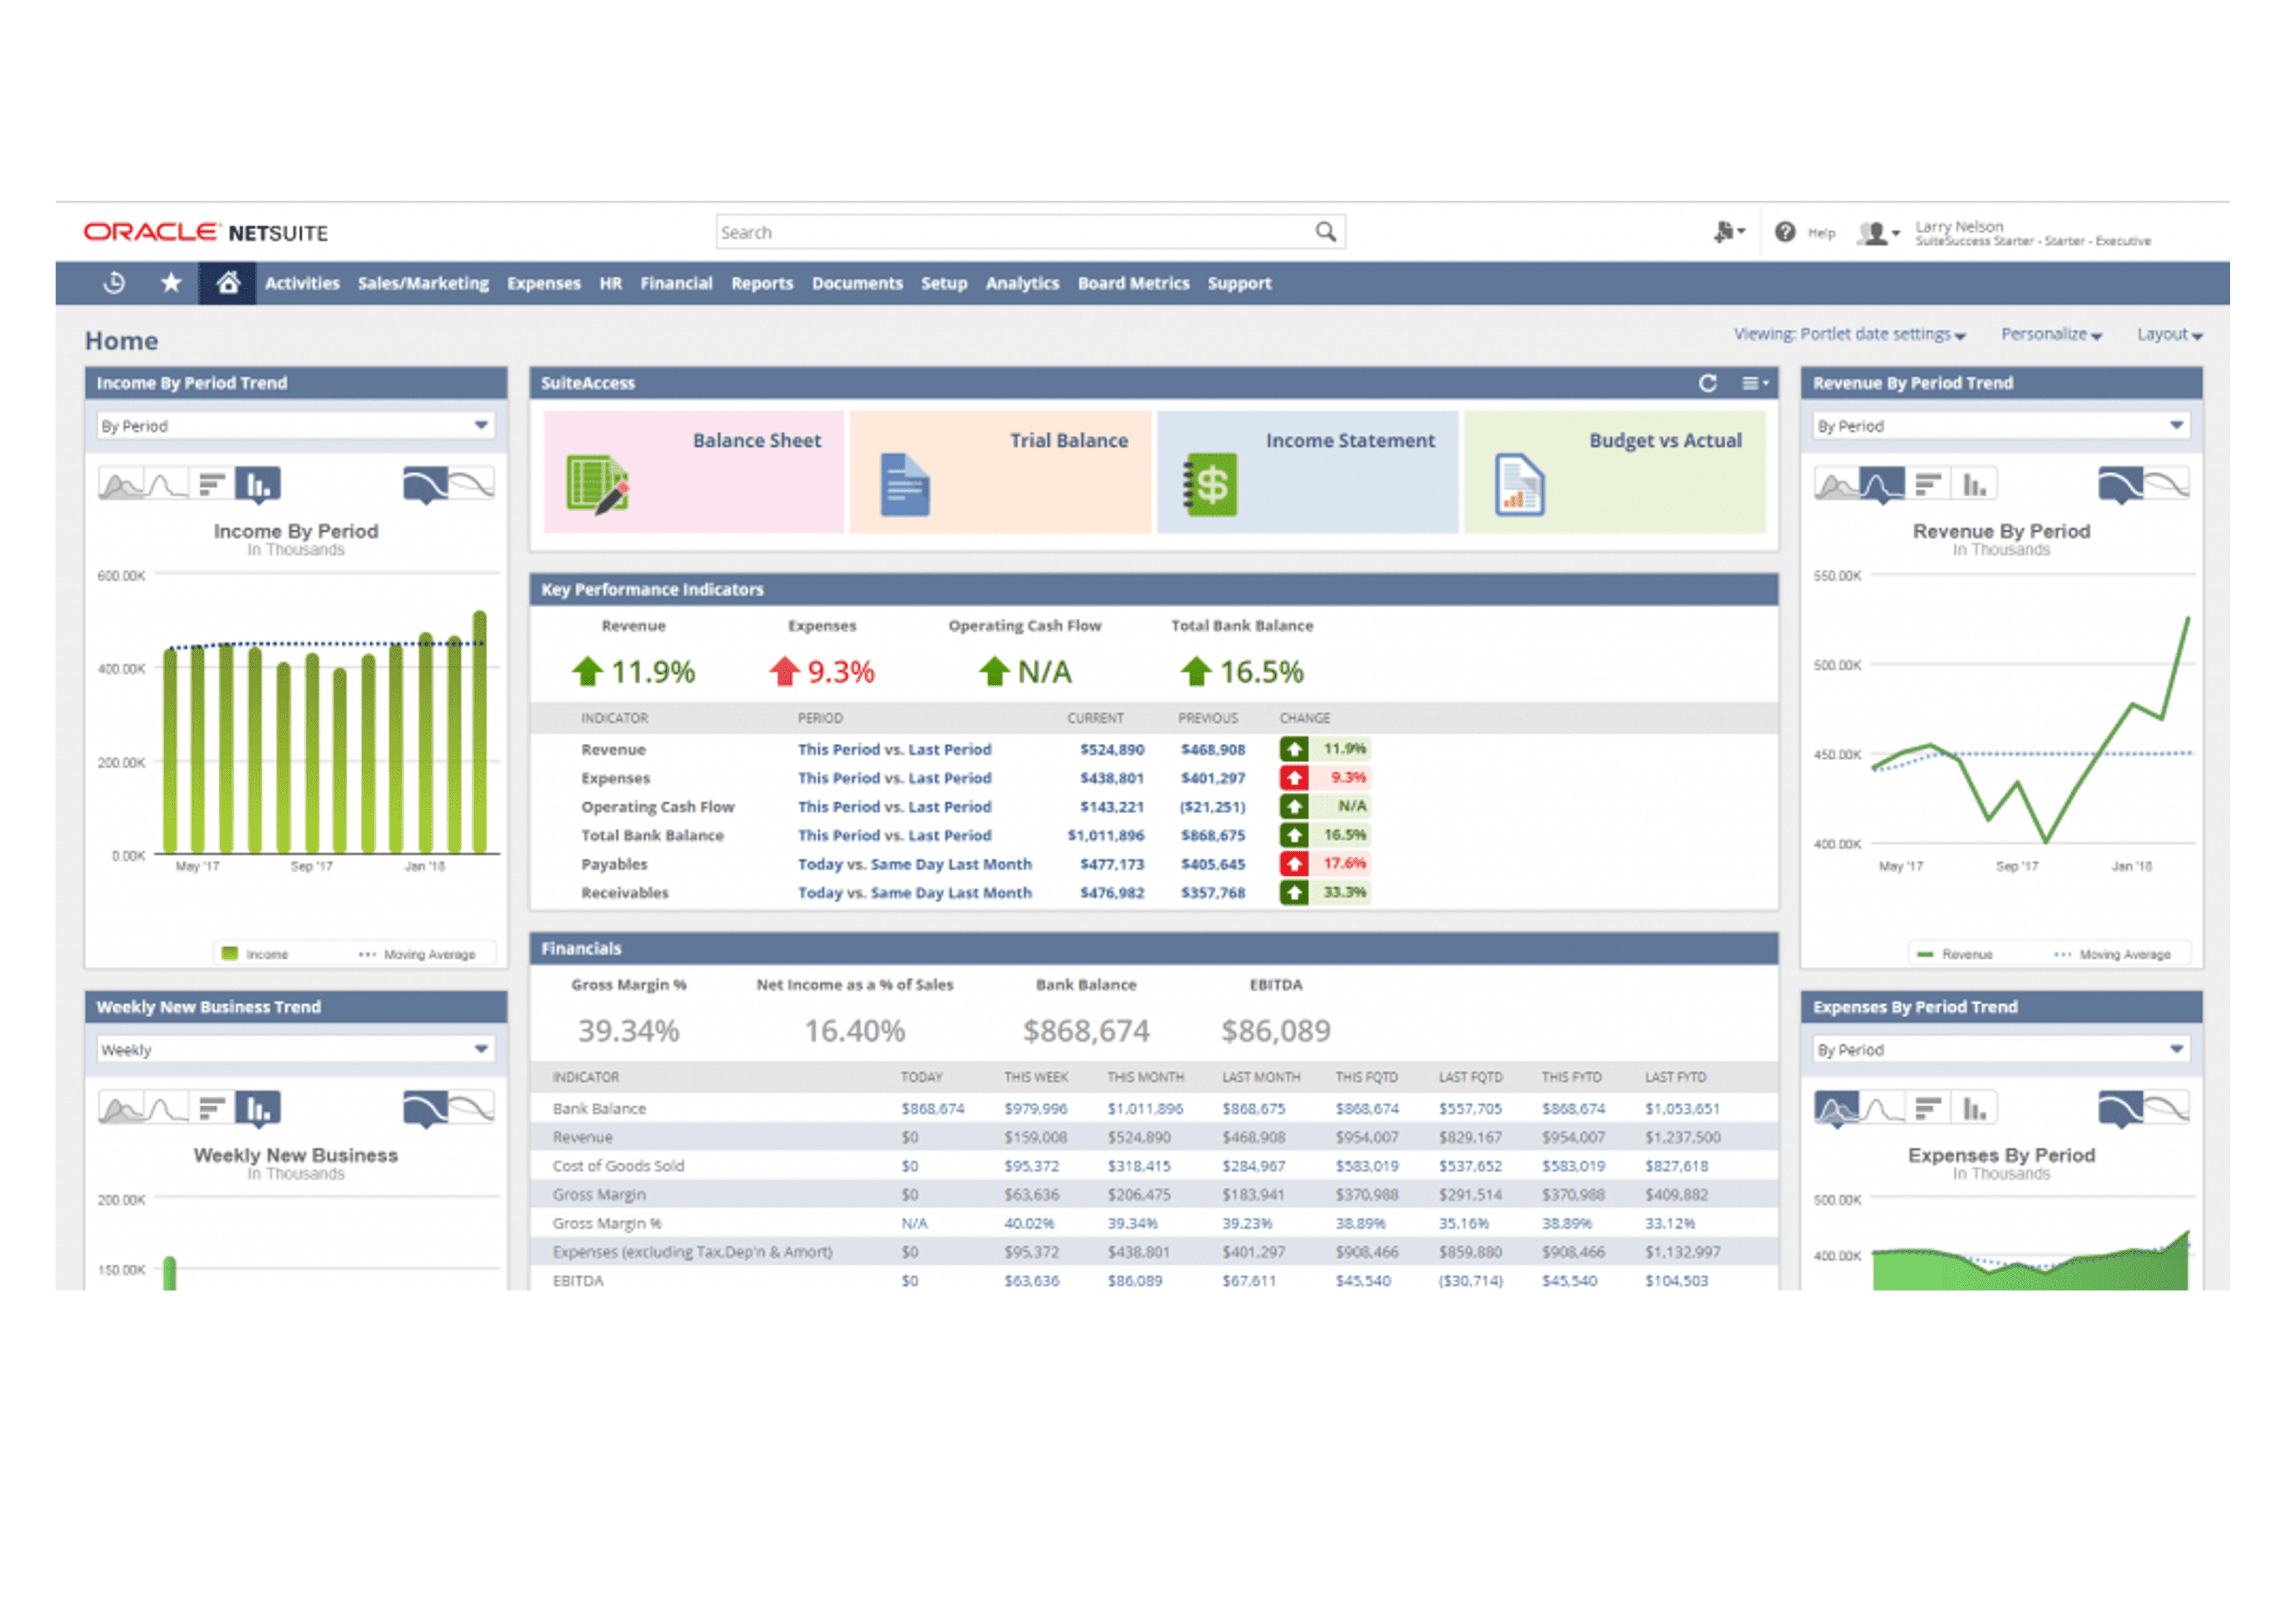Open the By Period dropdown in Income By Period Trend
The image size is (2296, 1597).
[x=483, y=425]
